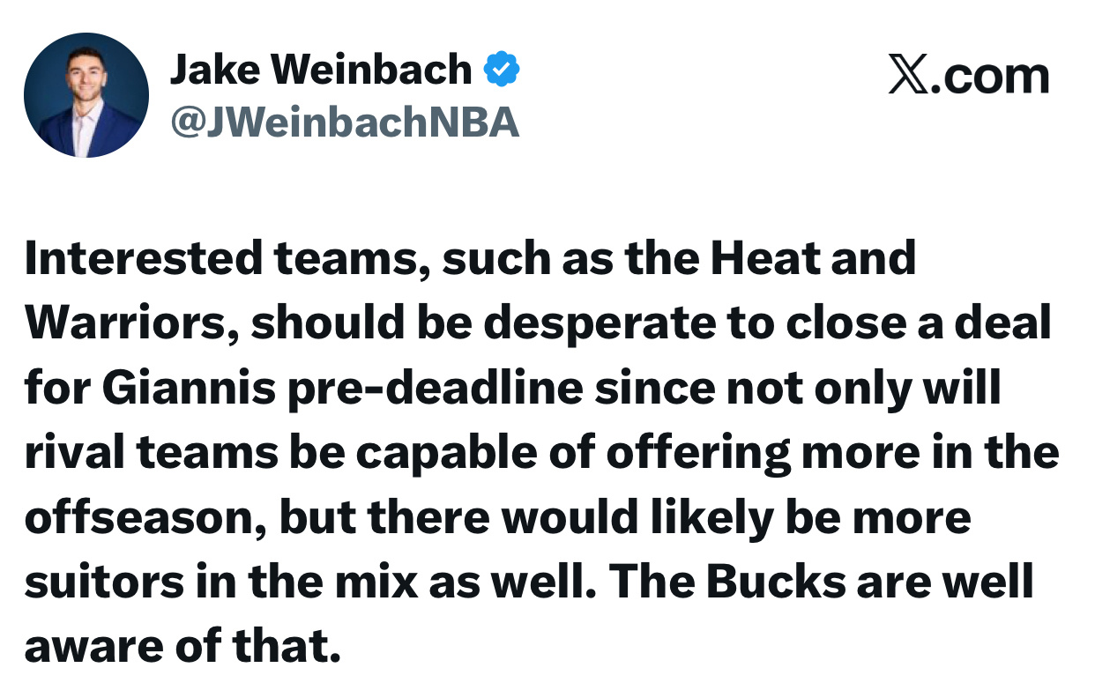Click the X logo icon
Viewport: 1095px width, 690px height.
[908, 76]
